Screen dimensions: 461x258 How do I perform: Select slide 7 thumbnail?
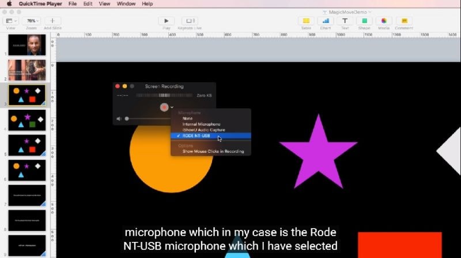tap(27, 195)
